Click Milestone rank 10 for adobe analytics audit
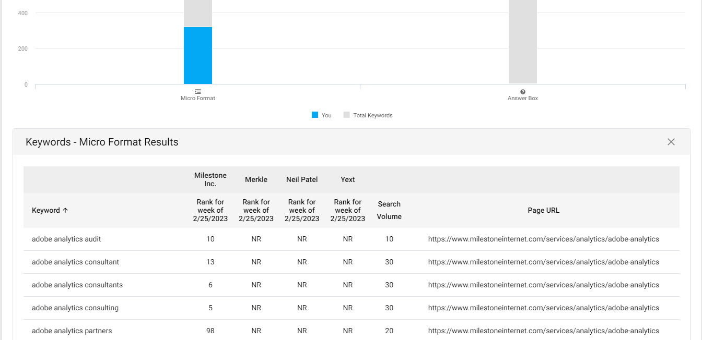This screenshot has width=702, height=340. 210,239
